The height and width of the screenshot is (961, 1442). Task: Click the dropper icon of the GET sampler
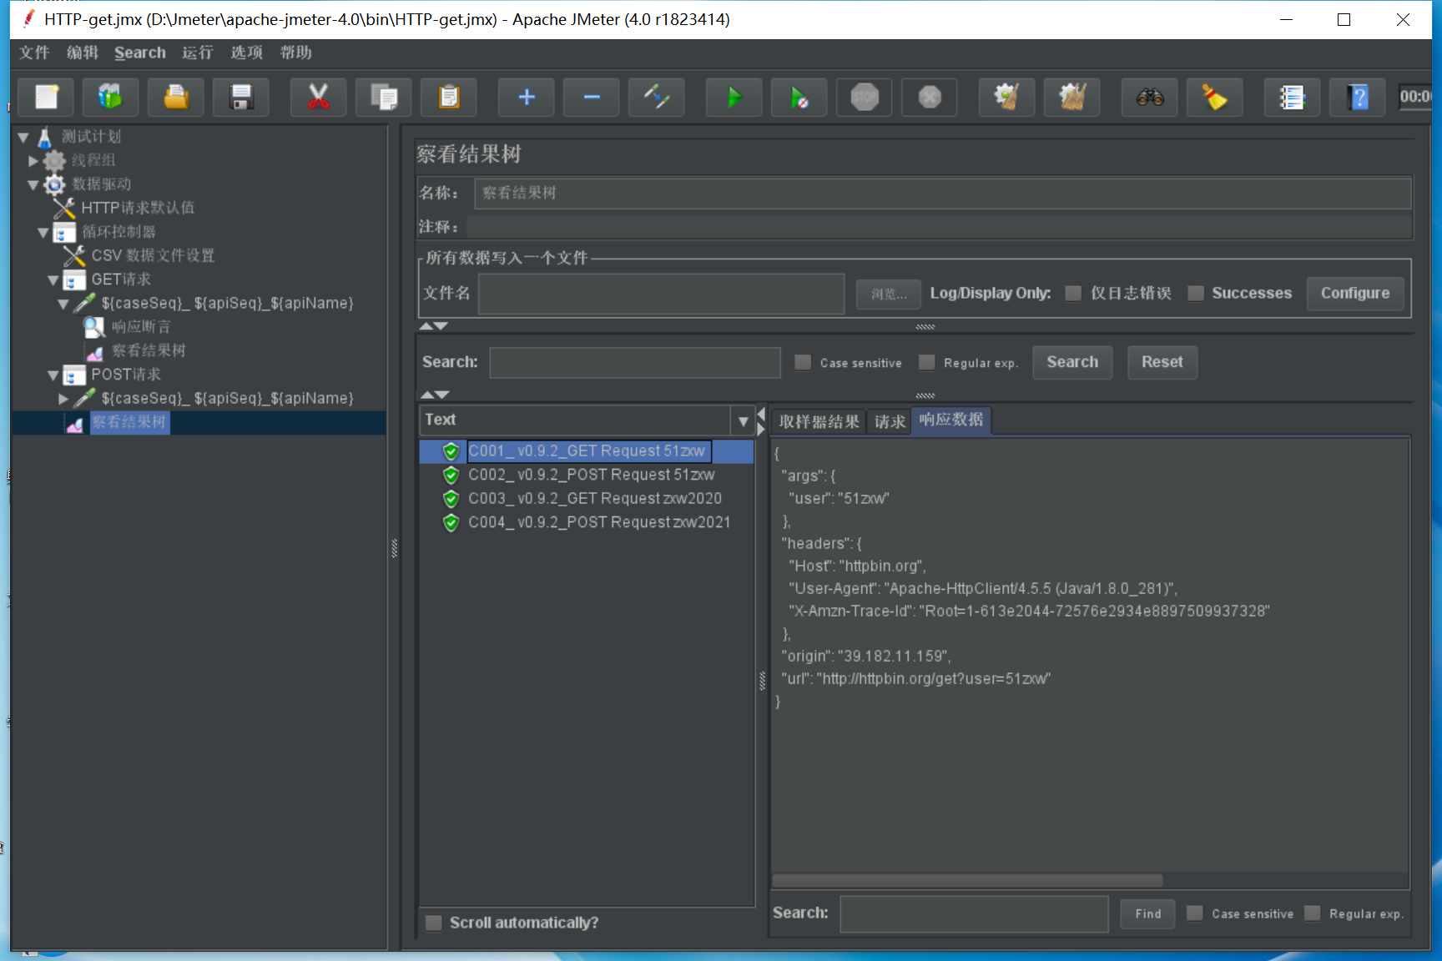click(84, 303)
